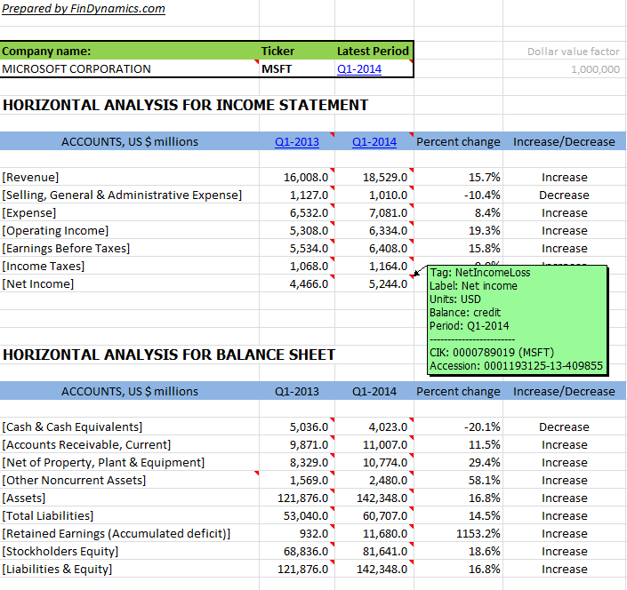The width and height of the screenshot is (627, 590).
Task: Select the Horizontal Analysis for Income Statement heading
Action: coord(185,105)
